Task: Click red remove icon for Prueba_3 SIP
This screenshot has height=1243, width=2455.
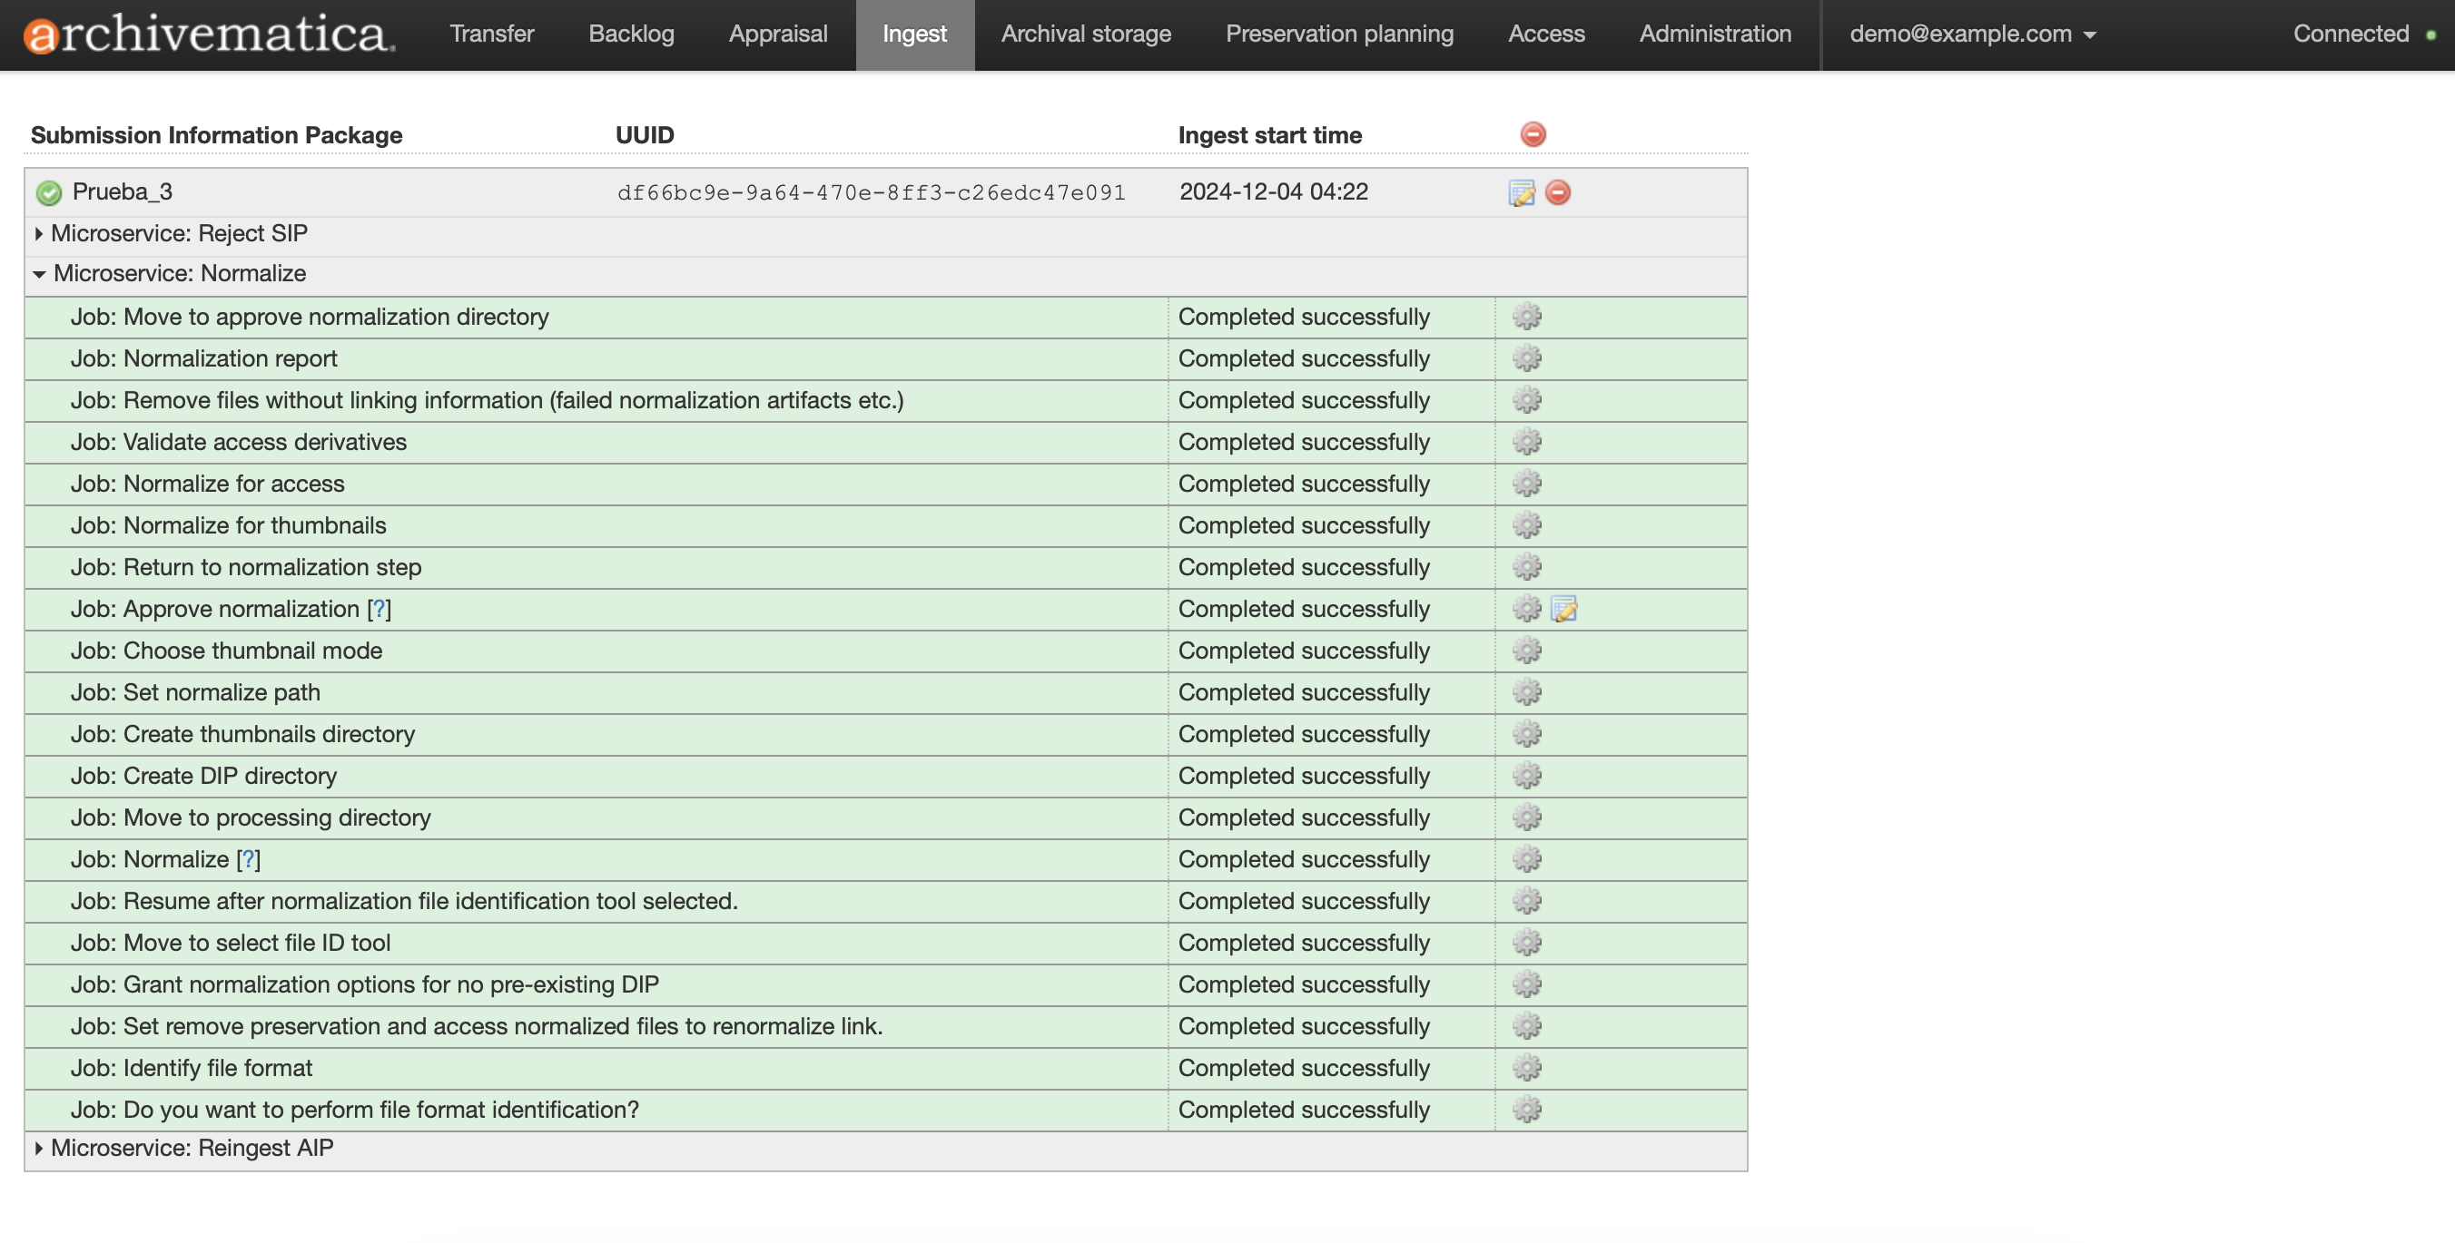Action: [1557, 192]
